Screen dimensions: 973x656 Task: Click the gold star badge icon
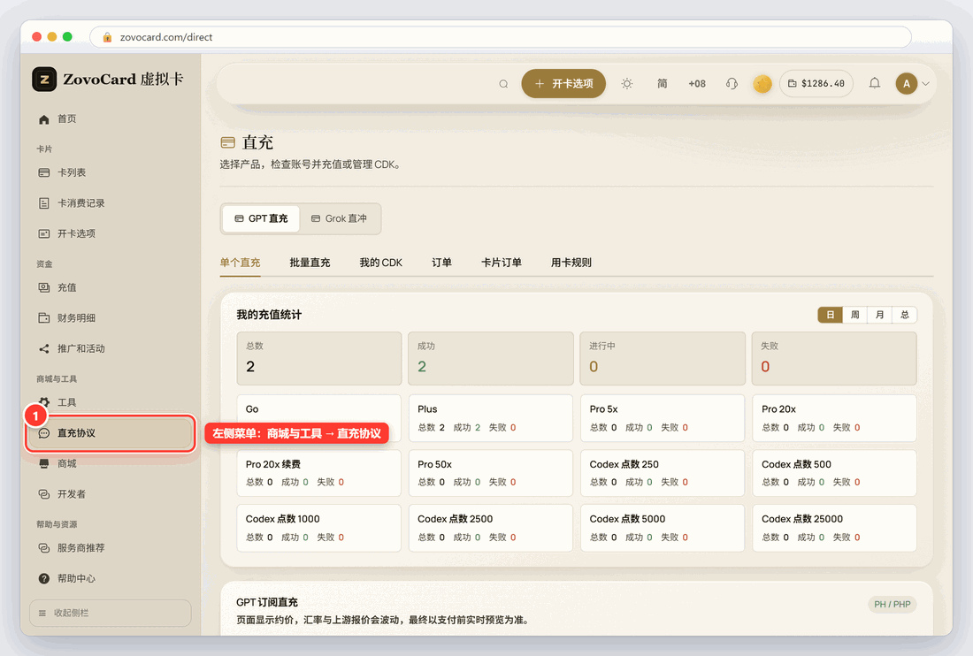(x=762, y=84)
